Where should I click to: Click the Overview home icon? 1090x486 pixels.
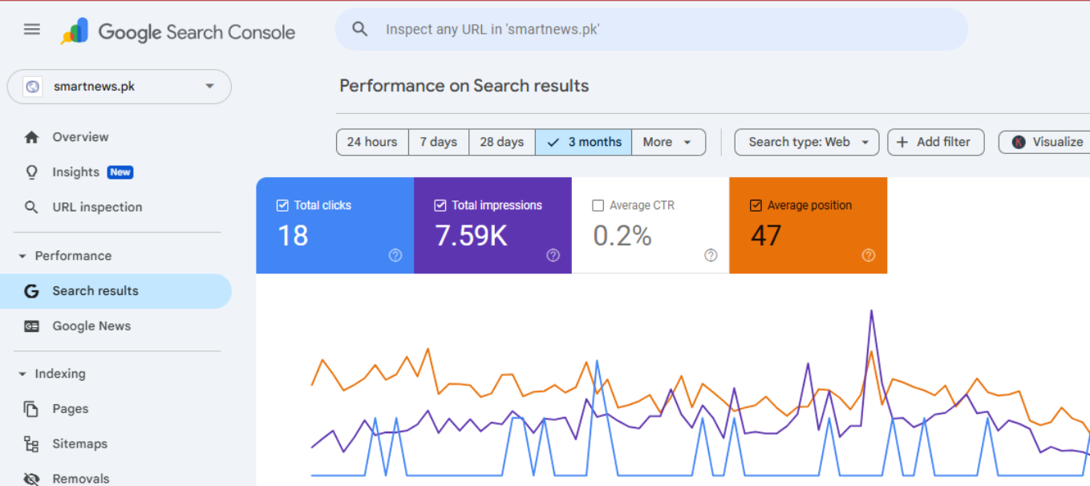coord(31,137)
